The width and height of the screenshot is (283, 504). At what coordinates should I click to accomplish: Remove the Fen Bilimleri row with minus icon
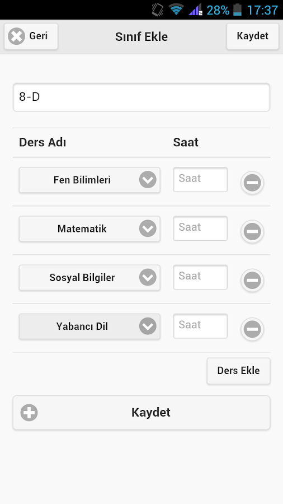click(x=252, y=183)
